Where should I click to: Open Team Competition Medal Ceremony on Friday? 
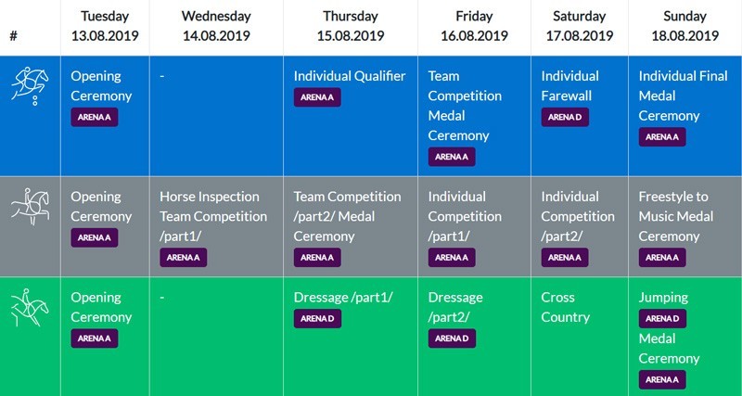click(465, 106)
